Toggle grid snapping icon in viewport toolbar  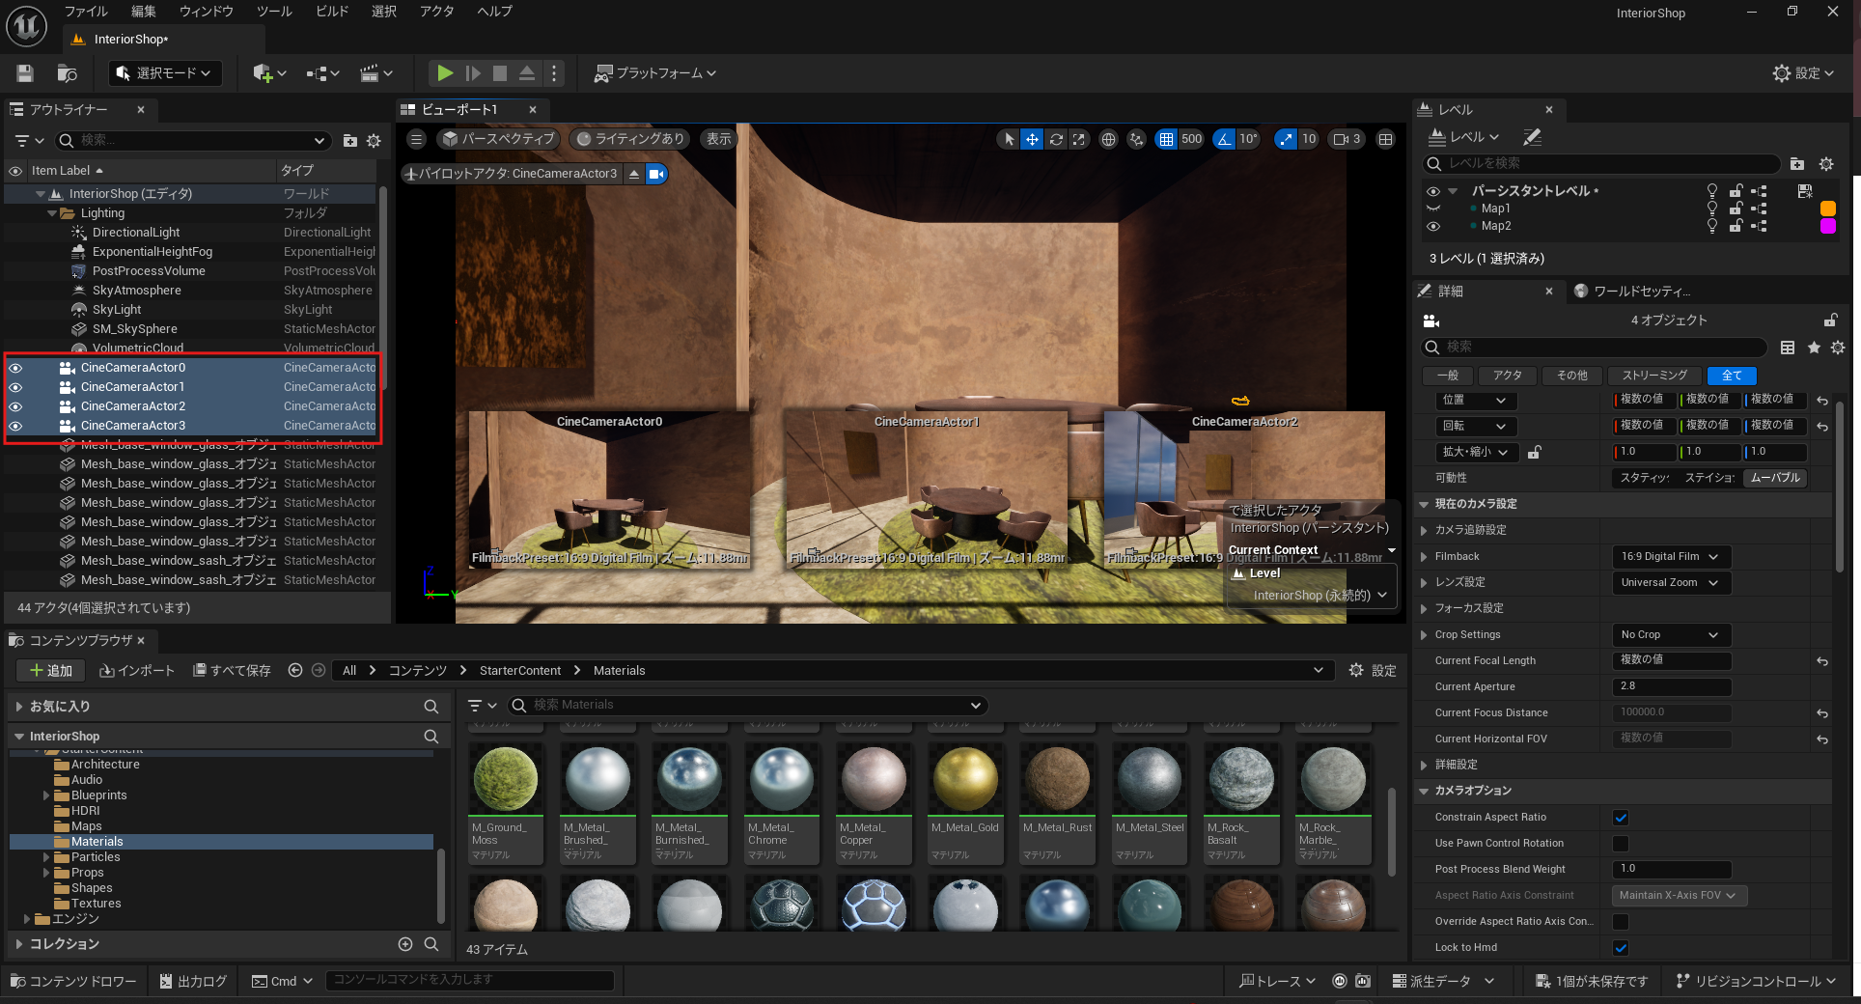coord(1166,139)
